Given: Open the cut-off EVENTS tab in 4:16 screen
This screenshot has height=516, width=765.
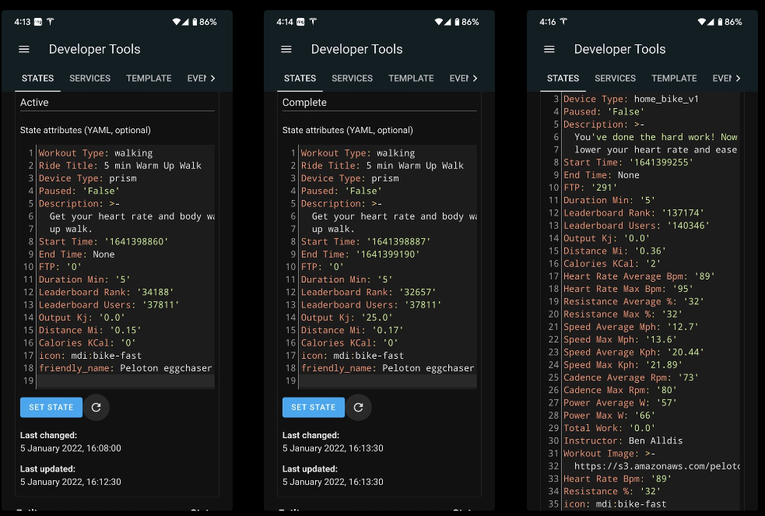Looking at the screenshot, I should coord(722,78).
